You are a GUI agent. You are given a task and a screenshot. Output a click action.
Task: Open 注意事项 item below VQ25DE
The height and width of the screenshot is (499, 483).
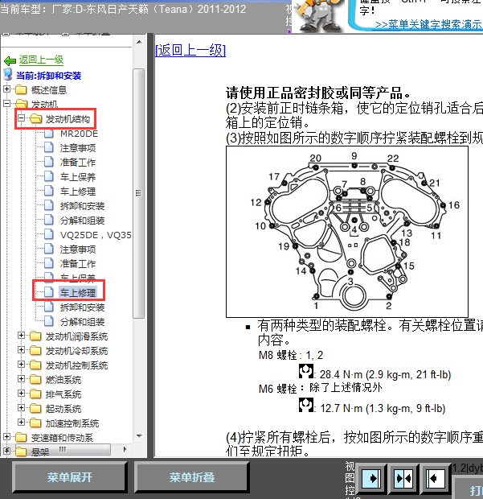[x=78, y=249]
